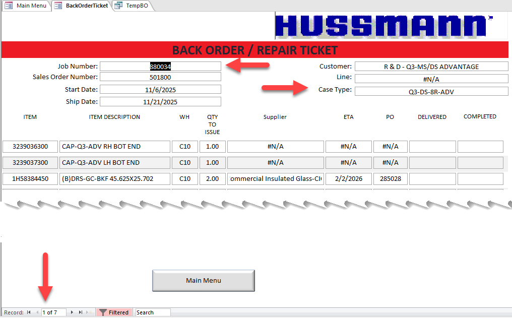This screenshot has height=318, width=512.
Task: Click Supplier Commercial Insulated Glass cell
Action: click(x=276, y=178)
